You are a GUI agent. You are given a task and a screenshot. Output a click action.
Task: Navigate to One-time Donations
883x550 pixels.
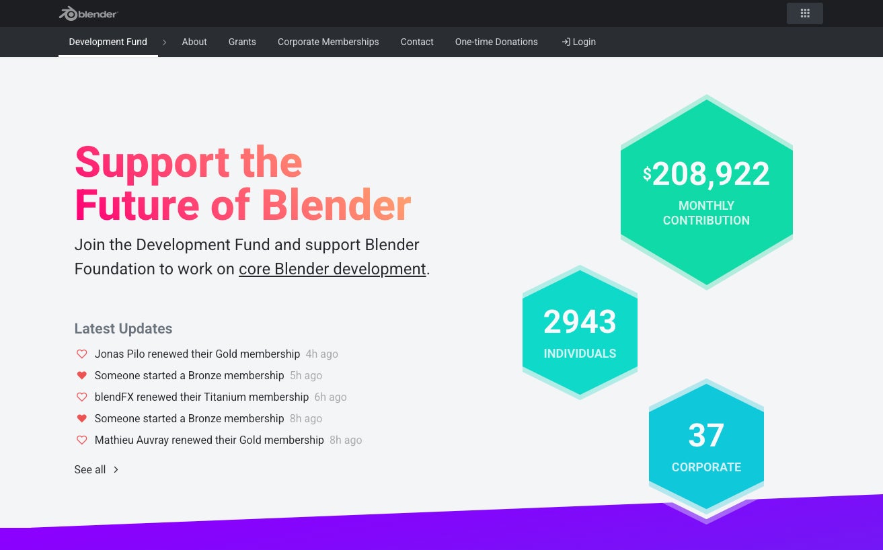click(496, 42)
